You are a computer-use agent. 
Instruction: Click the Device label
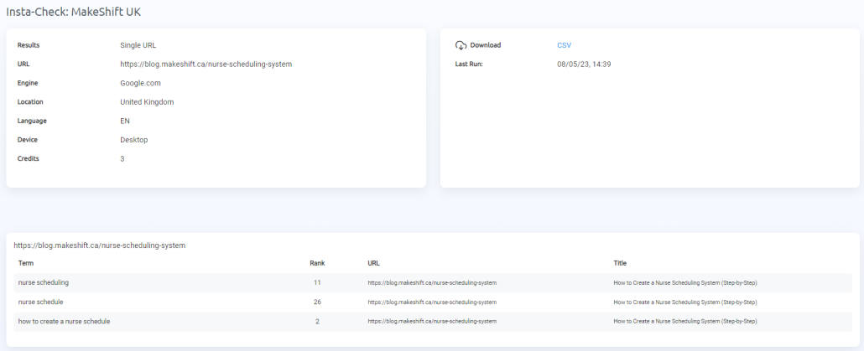(28, 140)
